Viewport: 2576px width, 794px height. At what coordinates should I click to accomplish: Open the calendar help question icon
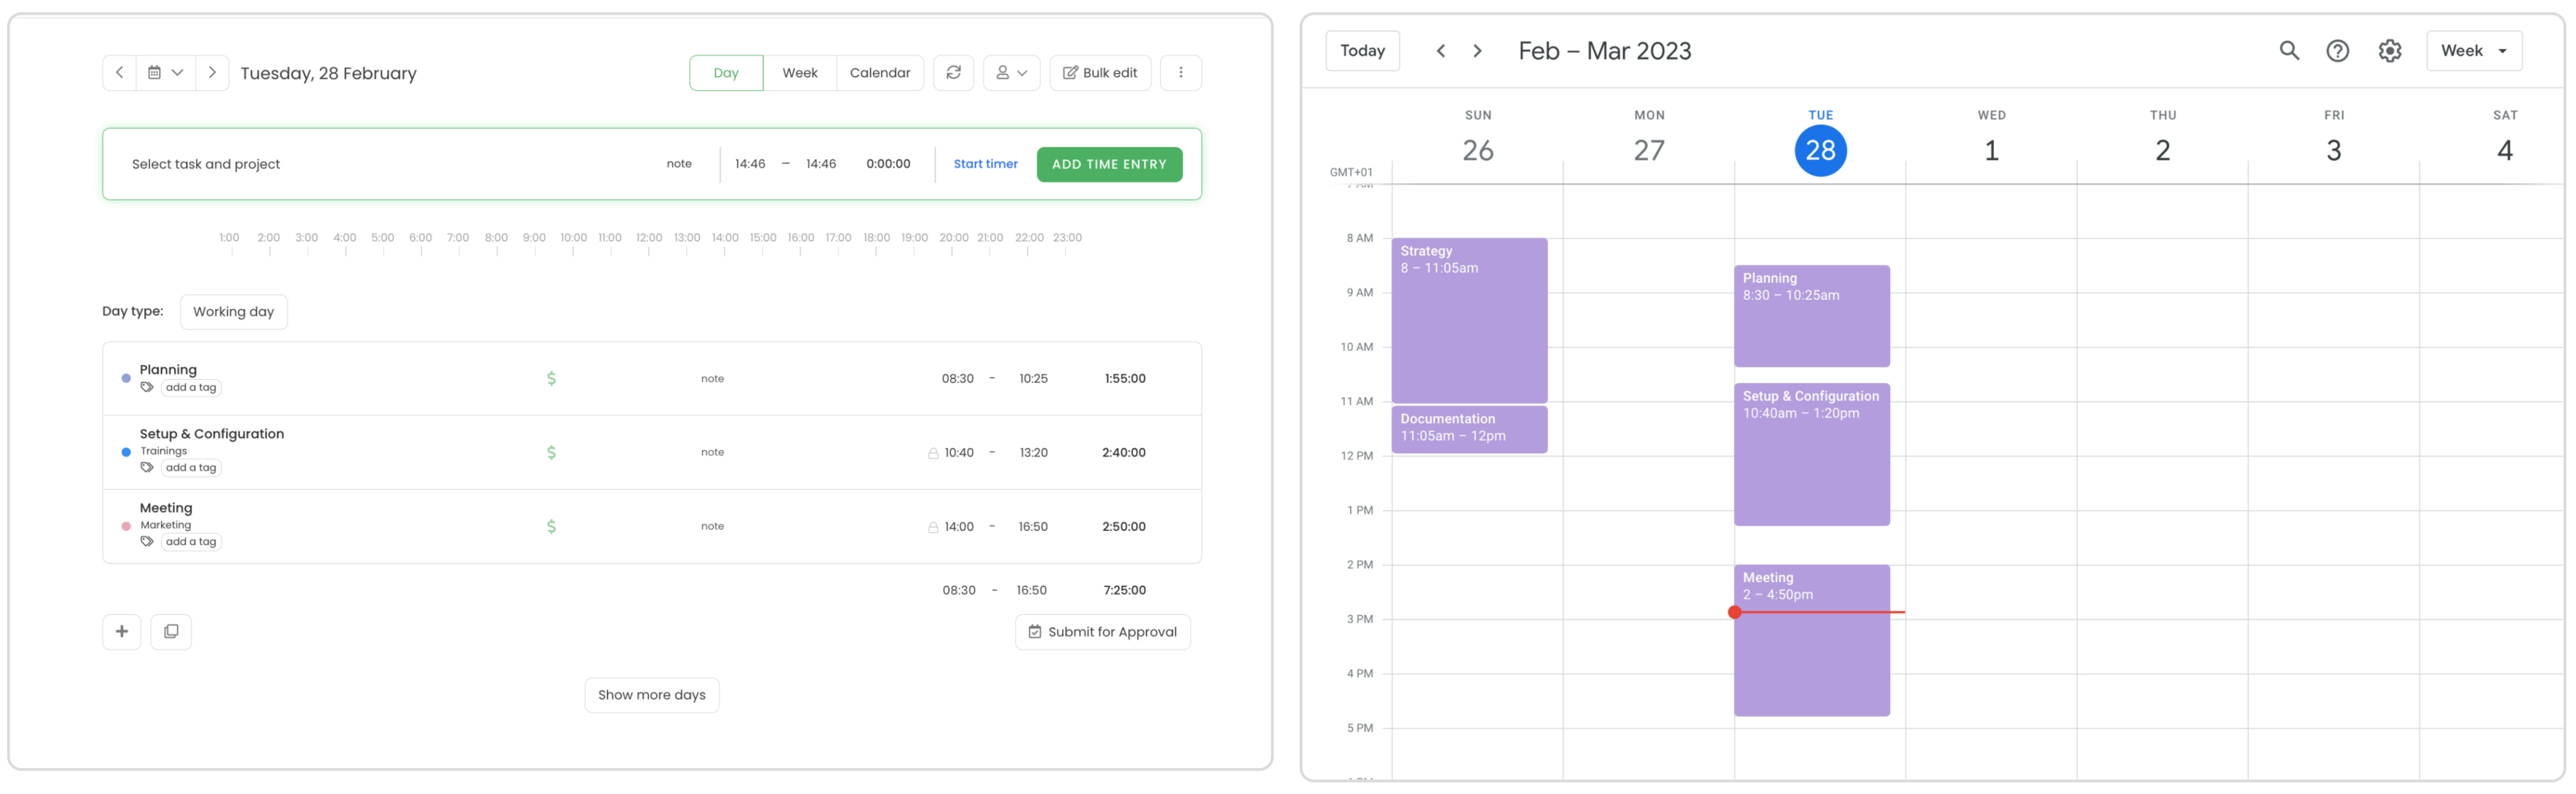[x=2337, y=51]
